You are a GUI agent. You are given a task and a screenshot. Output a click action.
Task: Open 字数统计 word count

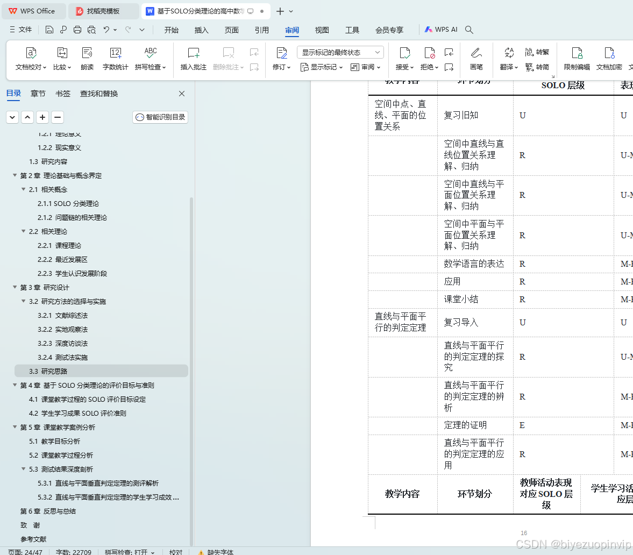tap(115, 59)
